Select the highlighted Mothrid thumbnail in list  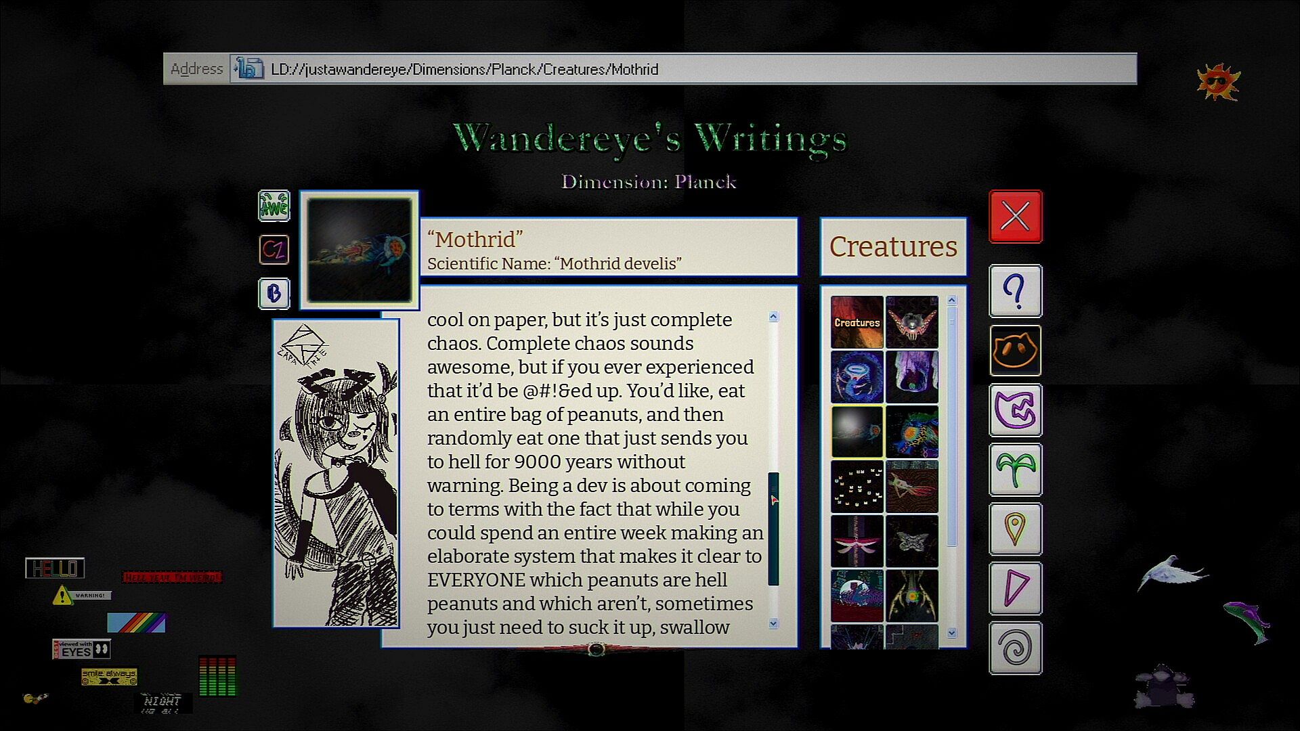click(x=857, y=432)
